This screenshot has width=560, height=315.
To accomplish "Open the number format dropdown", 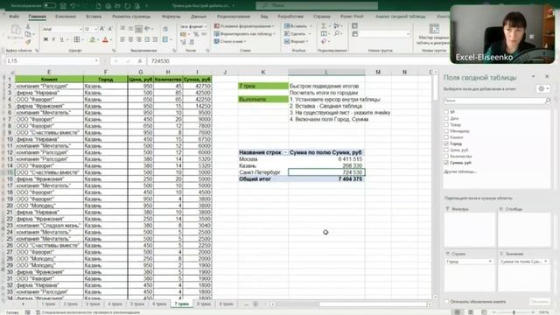I will pyautogui.click(x=206, y=26).
